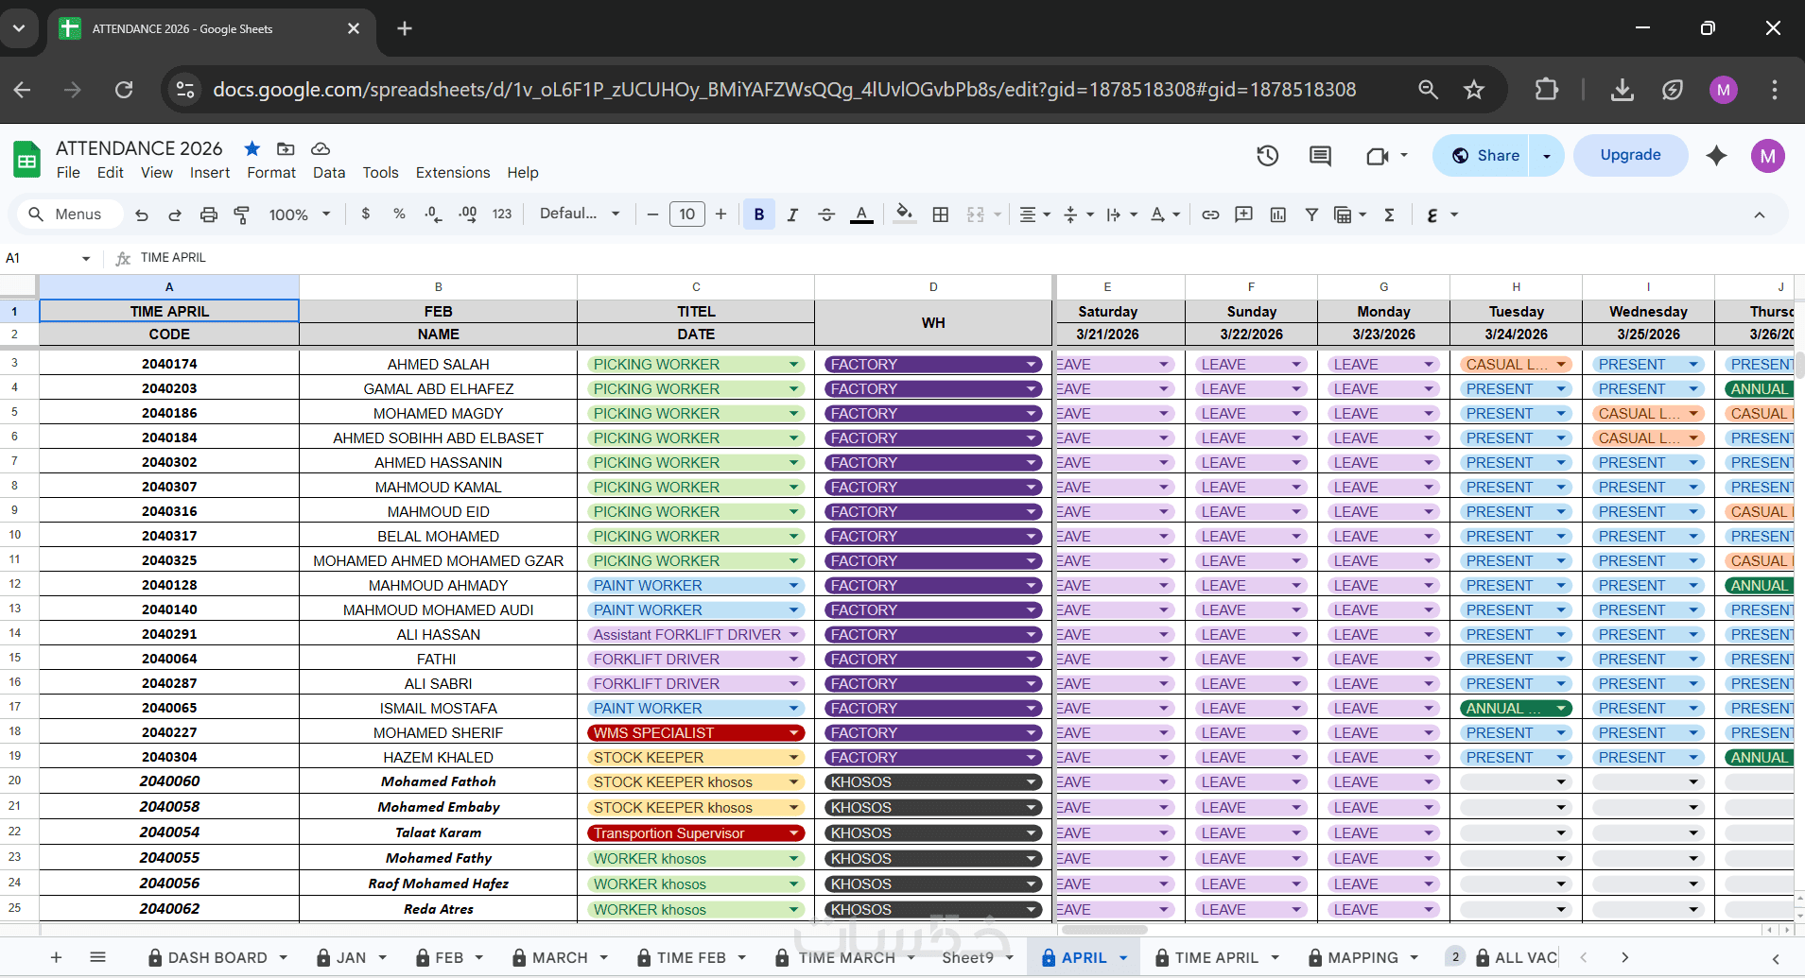Open the Borders tool
Viewport: 1805px width, 978px height.
(940, 214)
